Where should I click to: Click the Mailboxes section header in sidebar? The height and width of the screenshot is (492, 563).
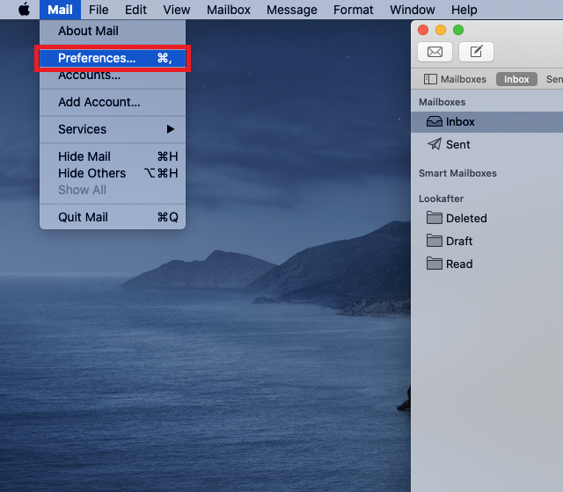[x=442, y=102]
